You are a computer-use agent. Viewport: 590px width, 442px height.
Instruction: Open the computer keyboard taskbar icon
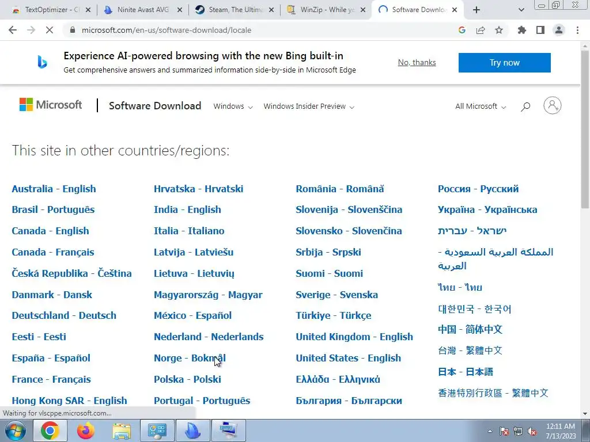[x=229, y=430]
